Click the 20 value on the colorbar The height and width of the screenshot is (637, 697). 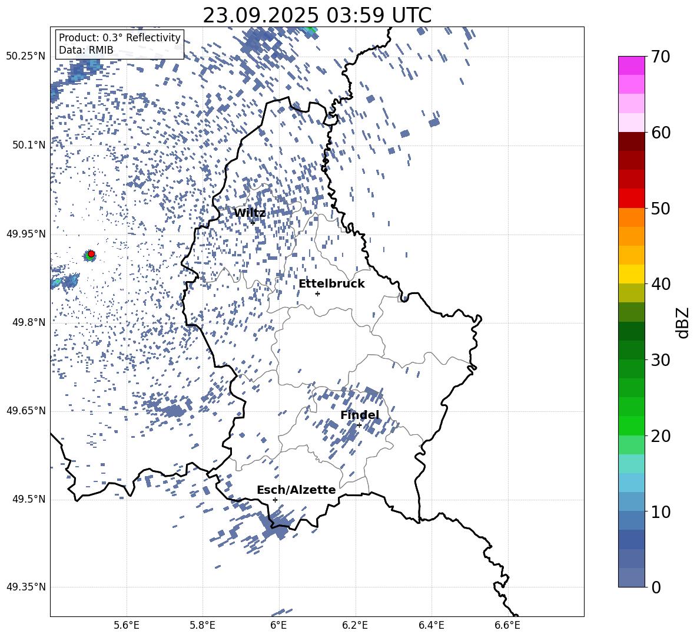[x=661, y=435]
